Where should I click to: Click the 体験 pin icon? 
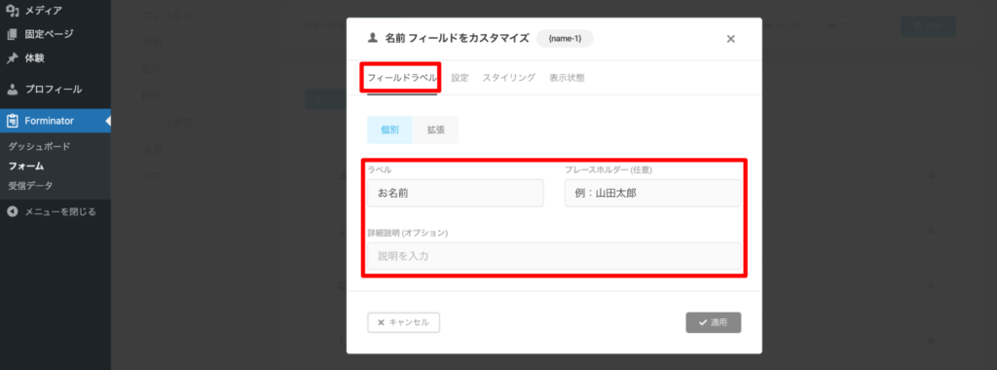pyautogui.click(x=12, y=57)
